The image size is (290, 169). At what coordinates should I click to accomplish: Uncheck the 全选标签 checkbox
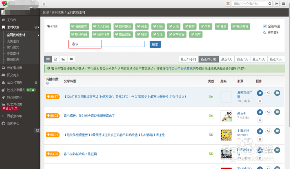265,26
